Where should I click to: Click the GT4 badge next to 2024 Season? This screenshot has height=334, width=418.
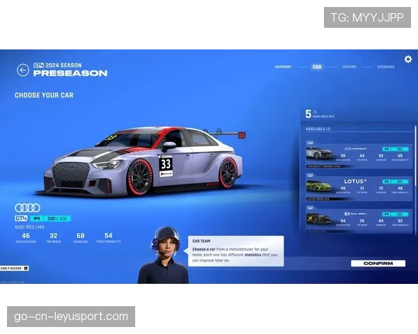[38, 65]
